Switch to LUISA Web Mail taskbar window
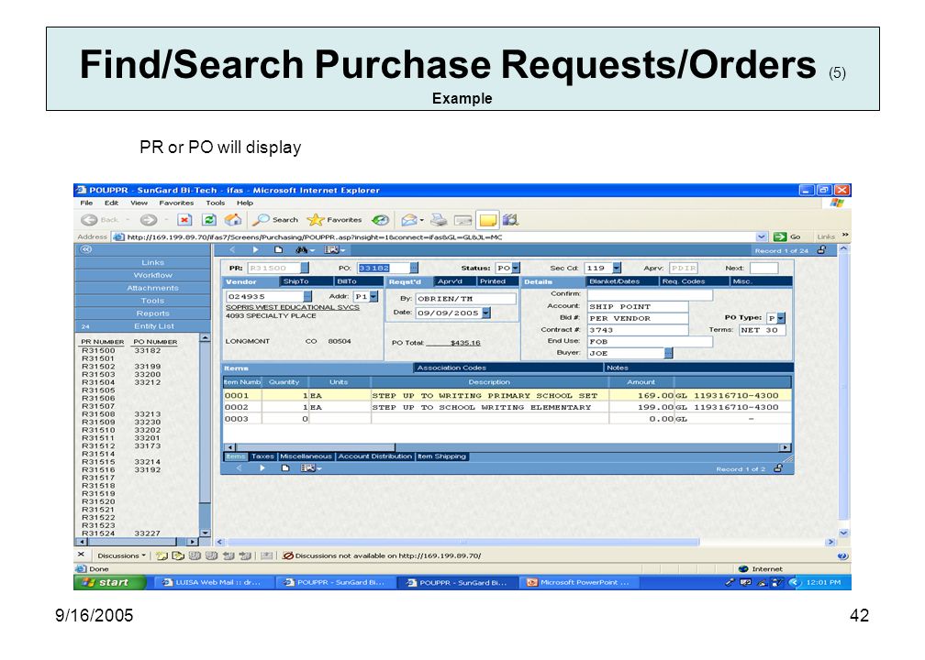 [x=216, y=582]
